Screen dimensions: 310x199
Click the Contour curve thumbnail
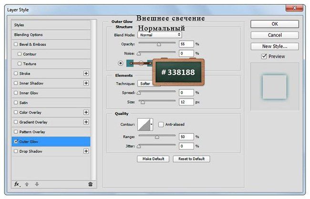144,125
